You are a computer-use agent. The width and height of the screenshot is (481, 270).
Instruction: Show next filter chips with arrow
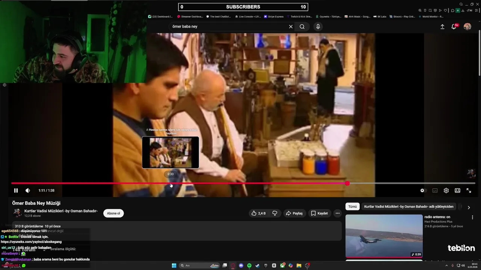click(469, 207)
